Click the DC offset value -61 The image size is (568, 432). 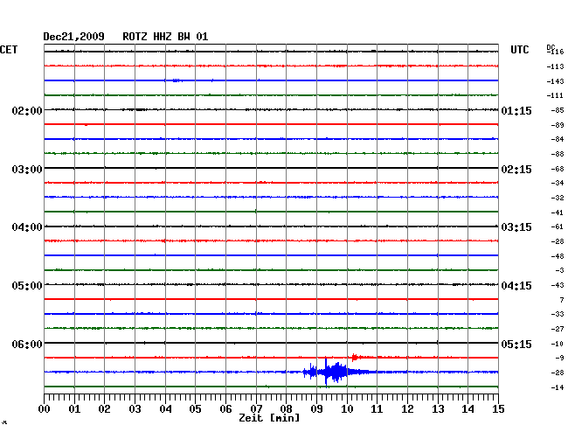click(558, 226)
